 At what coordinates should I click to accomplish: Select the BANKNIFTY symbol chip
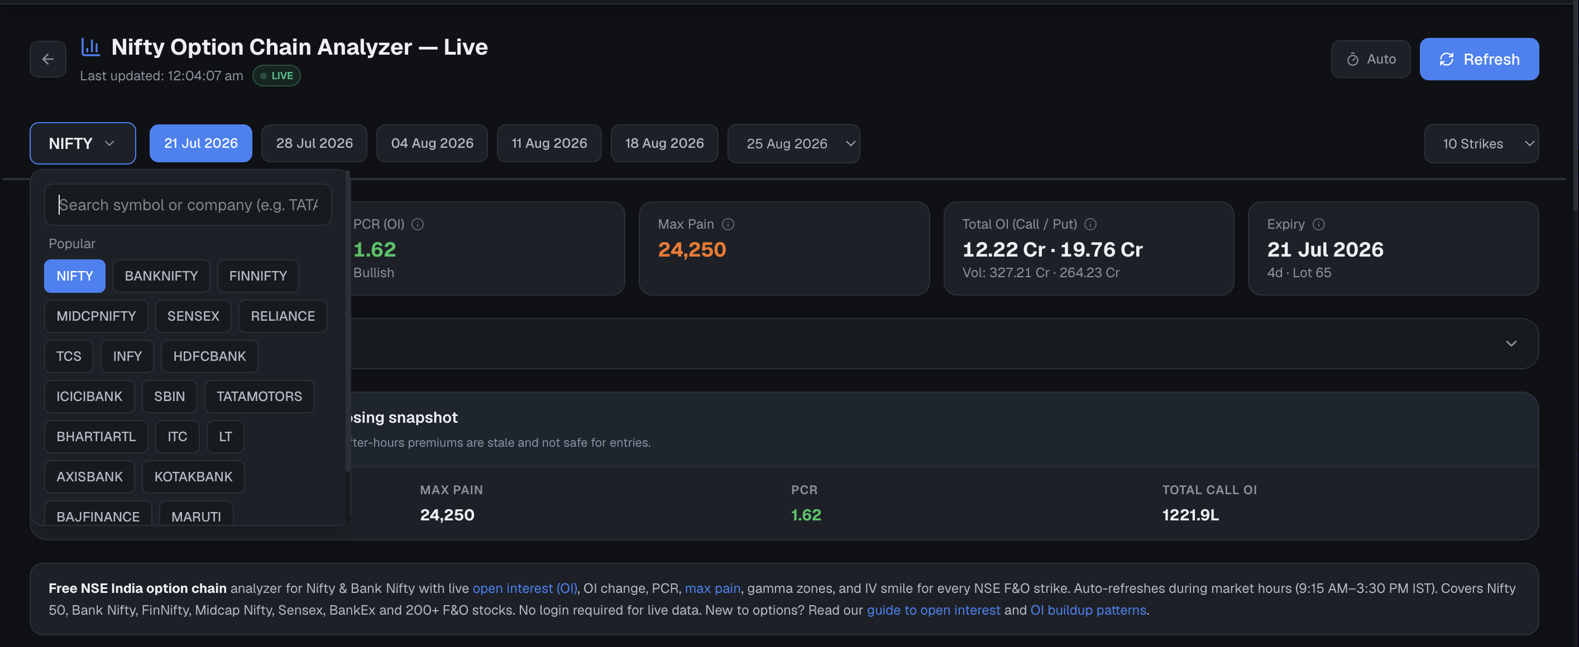click(x=161, y=276)
